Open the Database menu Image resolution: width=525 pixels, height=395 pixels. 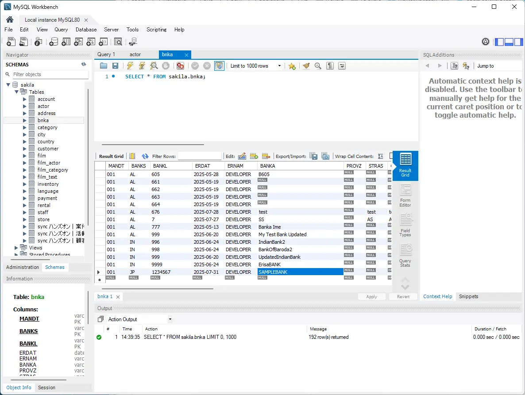pos(86,30)
